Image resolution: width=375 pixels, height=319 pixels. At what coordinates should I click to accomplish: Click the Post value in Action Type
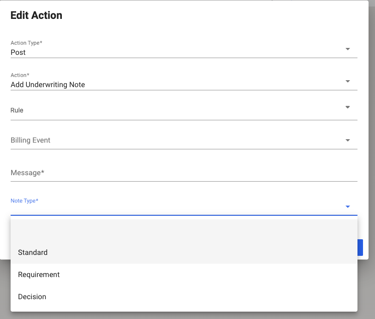pyautogui.click(x=18, y=53)
